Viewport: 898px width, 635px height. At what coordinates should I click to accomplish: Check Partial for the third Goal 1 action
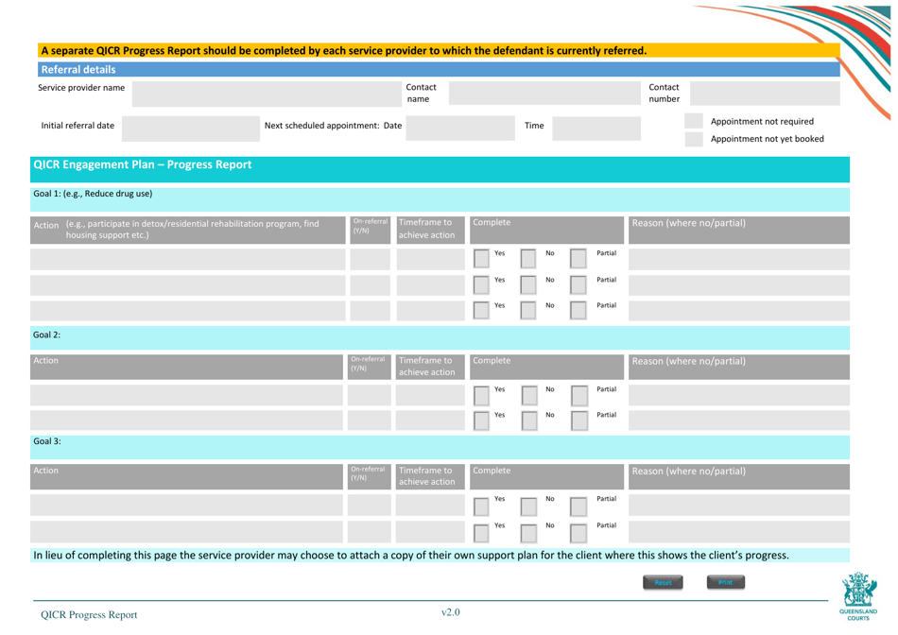(x=579, y=310)
